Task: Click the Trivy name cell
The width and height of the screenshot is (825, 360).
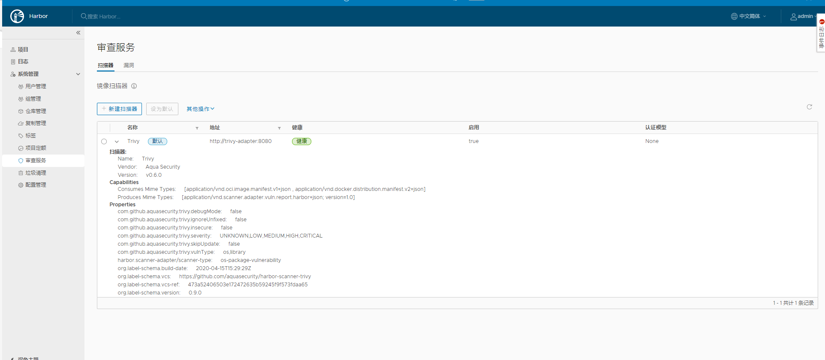Action: click(x=133, y=141)
